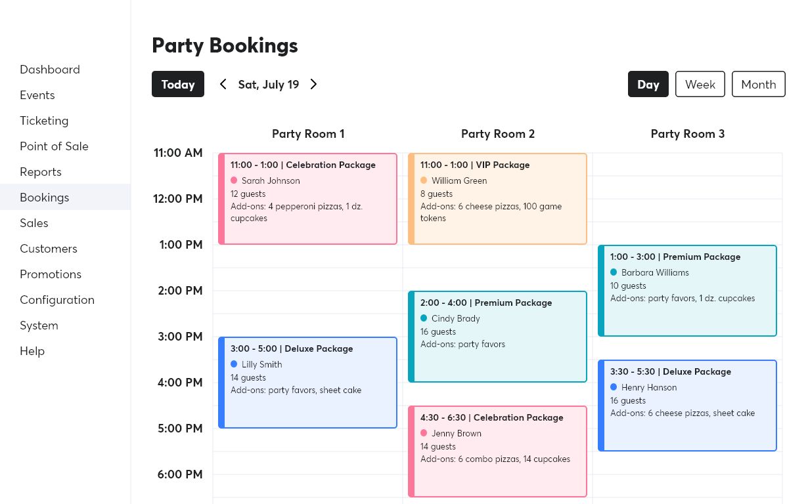
Task: Open Henry Hanson's Deluxe Package booking
Action: pyautogui.click(x=687, y=405)
